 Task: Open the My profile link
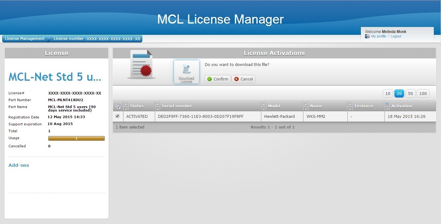(378, 36)
